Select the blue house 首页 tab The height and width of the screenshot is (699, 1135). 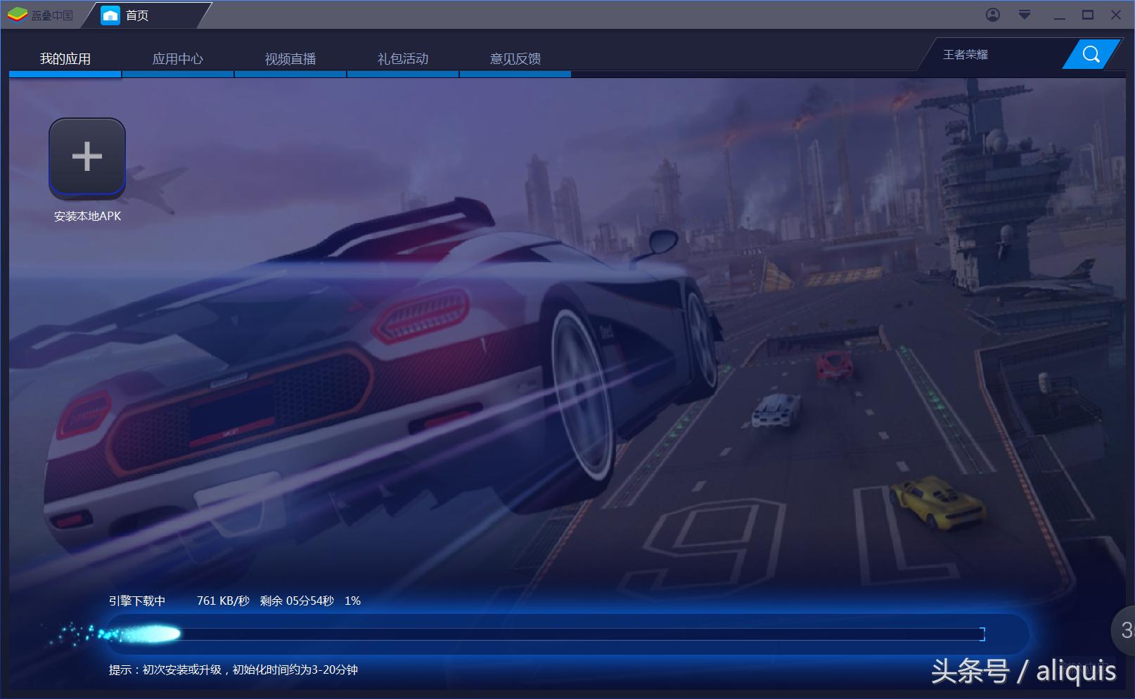pyautogui.click(x=127, y=15)
